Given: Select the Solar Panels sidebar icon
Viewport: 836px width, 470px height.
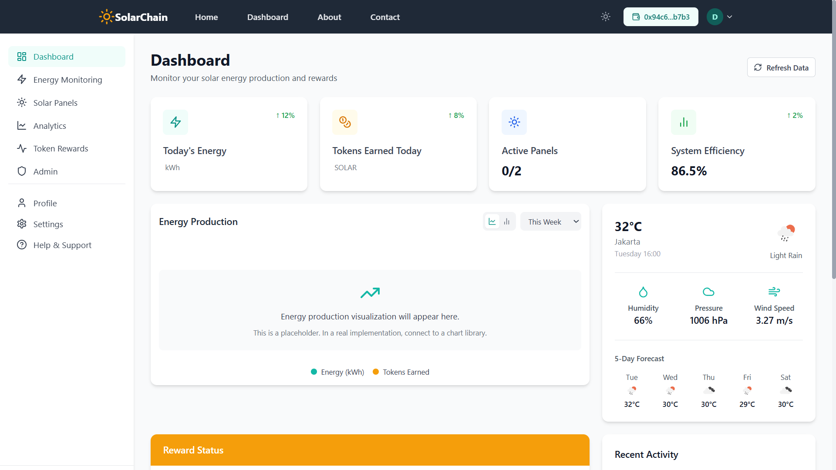Looking at the screenshot, I should pyautogui.click(x=22, y=102).
